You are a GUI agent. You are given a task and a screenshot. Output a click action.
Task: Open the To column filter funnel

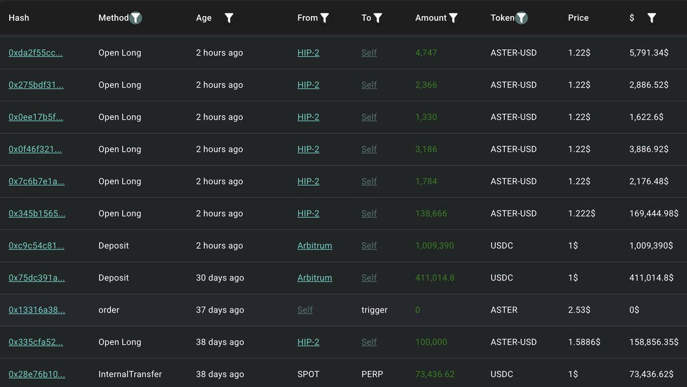(x=378, y=18)
